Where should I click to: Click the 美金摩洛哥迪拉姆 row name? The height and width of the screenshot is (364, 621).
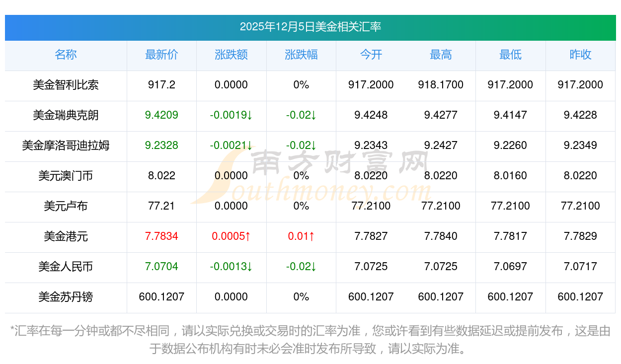point(66,146)
